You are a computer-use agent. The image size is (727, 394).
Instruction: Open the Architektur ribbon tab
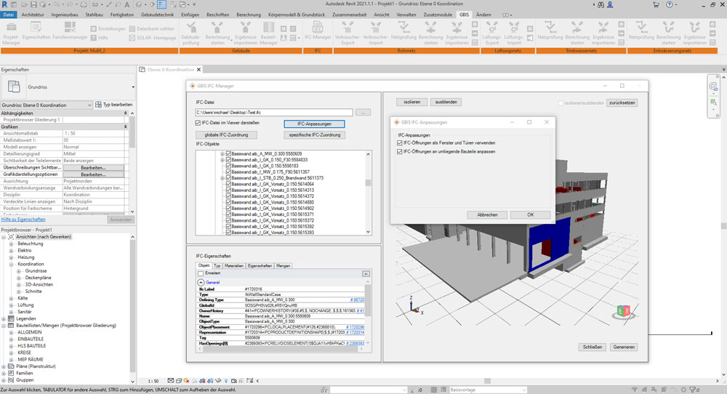[33, 15]
